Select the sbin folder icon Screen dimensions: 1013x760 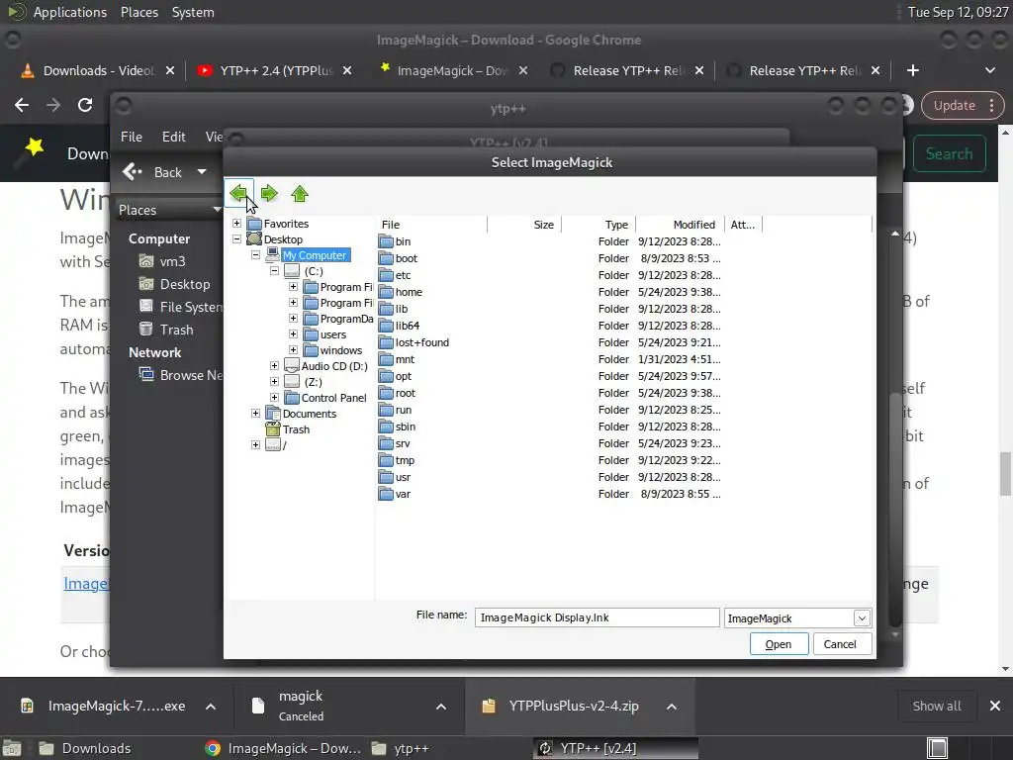click(x=387, y=427)
